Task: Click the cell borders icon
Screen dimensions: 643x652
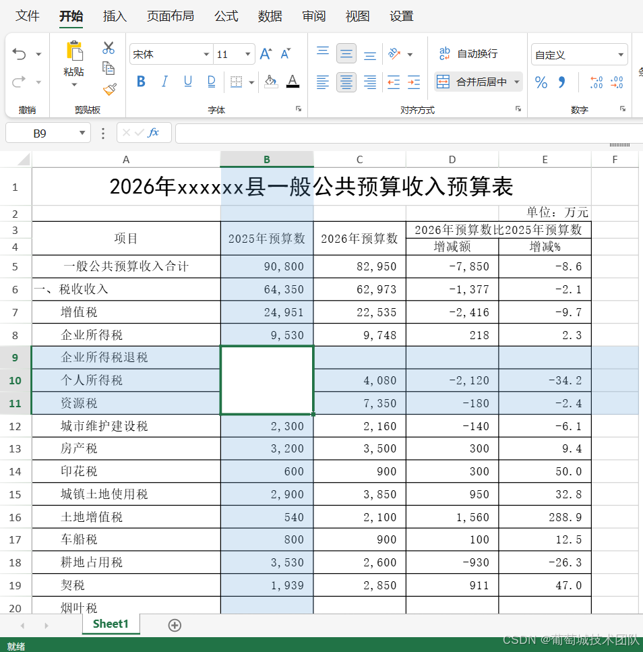Action: tap(236, 82)
